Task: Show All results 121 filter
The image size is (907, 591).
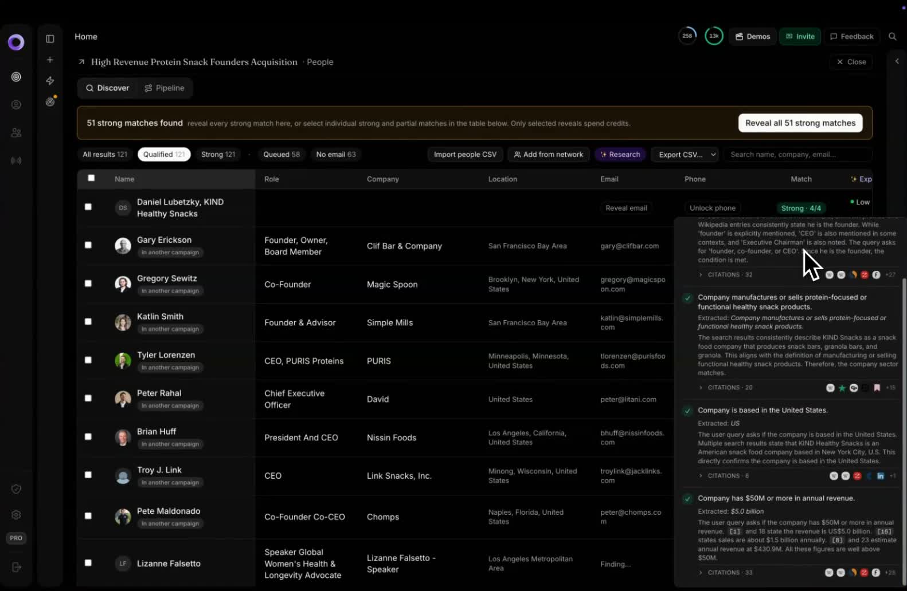Action: click(x=105, y=155)
